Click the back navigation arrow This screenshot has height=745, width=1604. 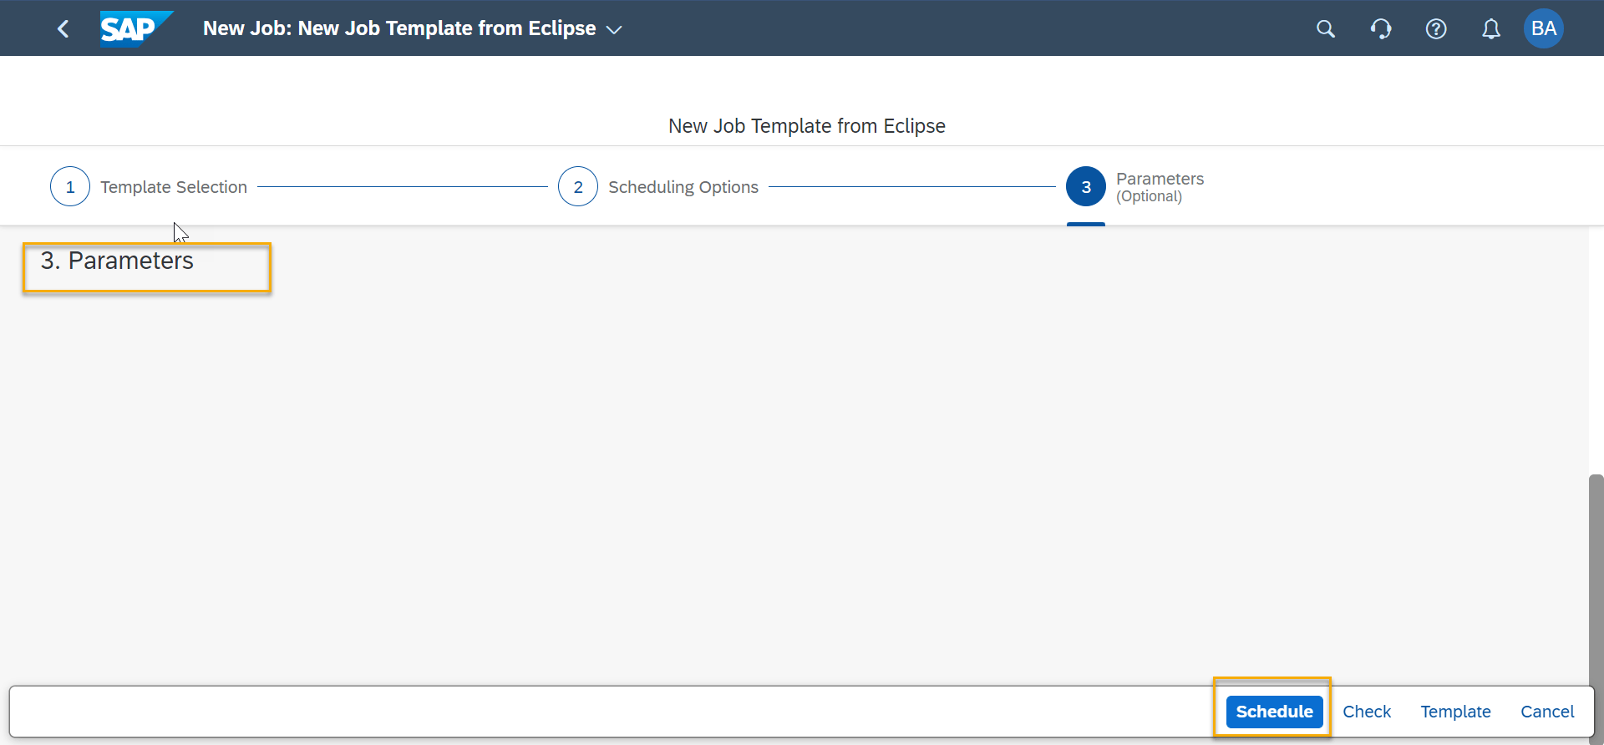point(63,28)
